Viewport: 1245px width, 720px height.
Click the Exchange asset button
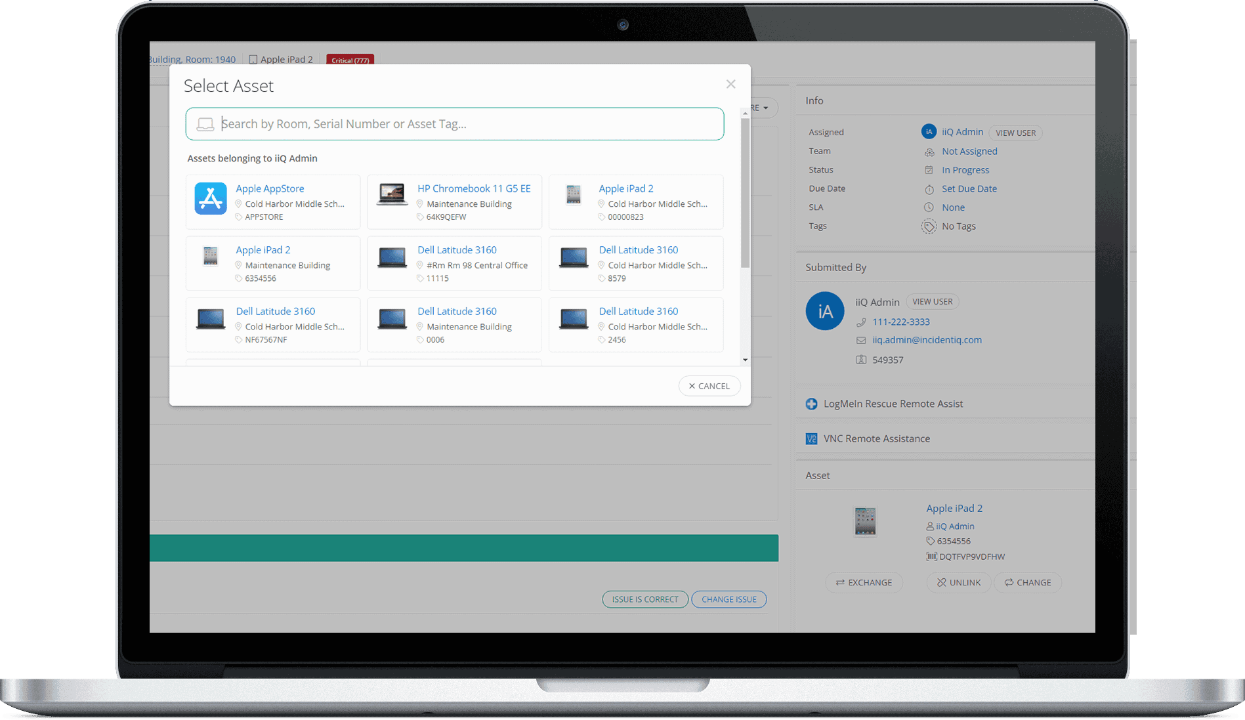click(x=864, y=582)
